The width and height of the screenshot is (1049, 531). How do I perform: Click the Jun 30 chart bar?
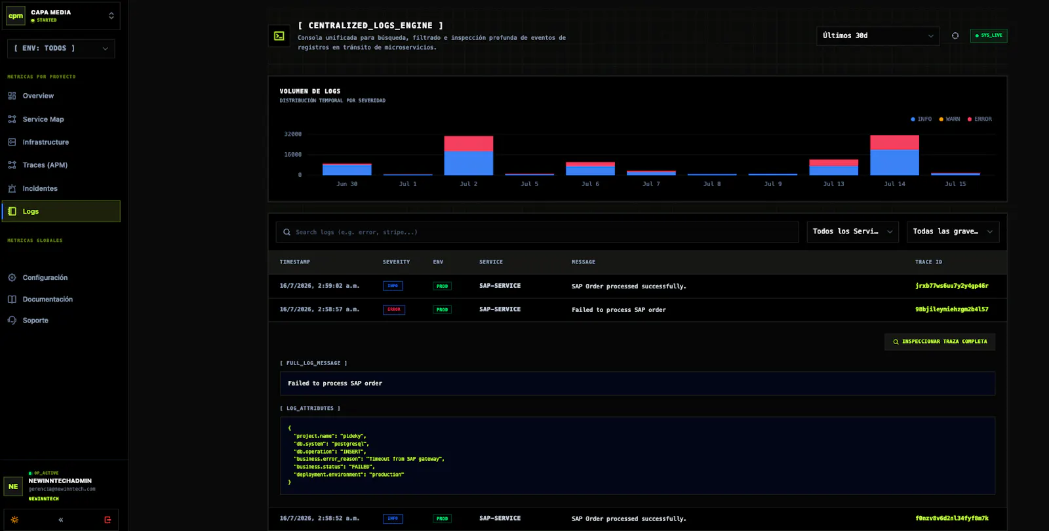click(347, 169)
